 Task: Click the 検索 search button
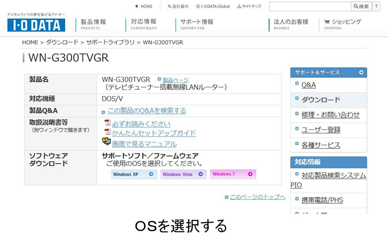[361, 6]
